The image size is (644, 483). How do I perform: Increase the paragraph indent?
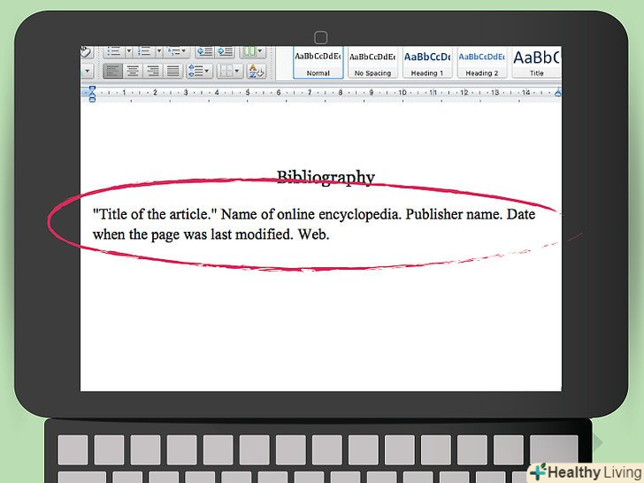(225, 51)
